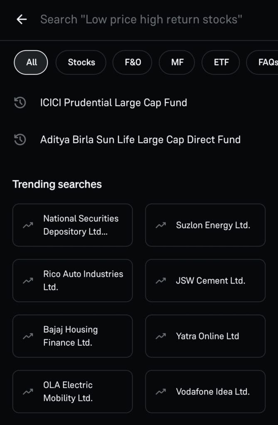This screenshot has width=278, height=425.
Task: Click trending arrow icon on Suzlon Energy
Action: (x=160, y=225)
